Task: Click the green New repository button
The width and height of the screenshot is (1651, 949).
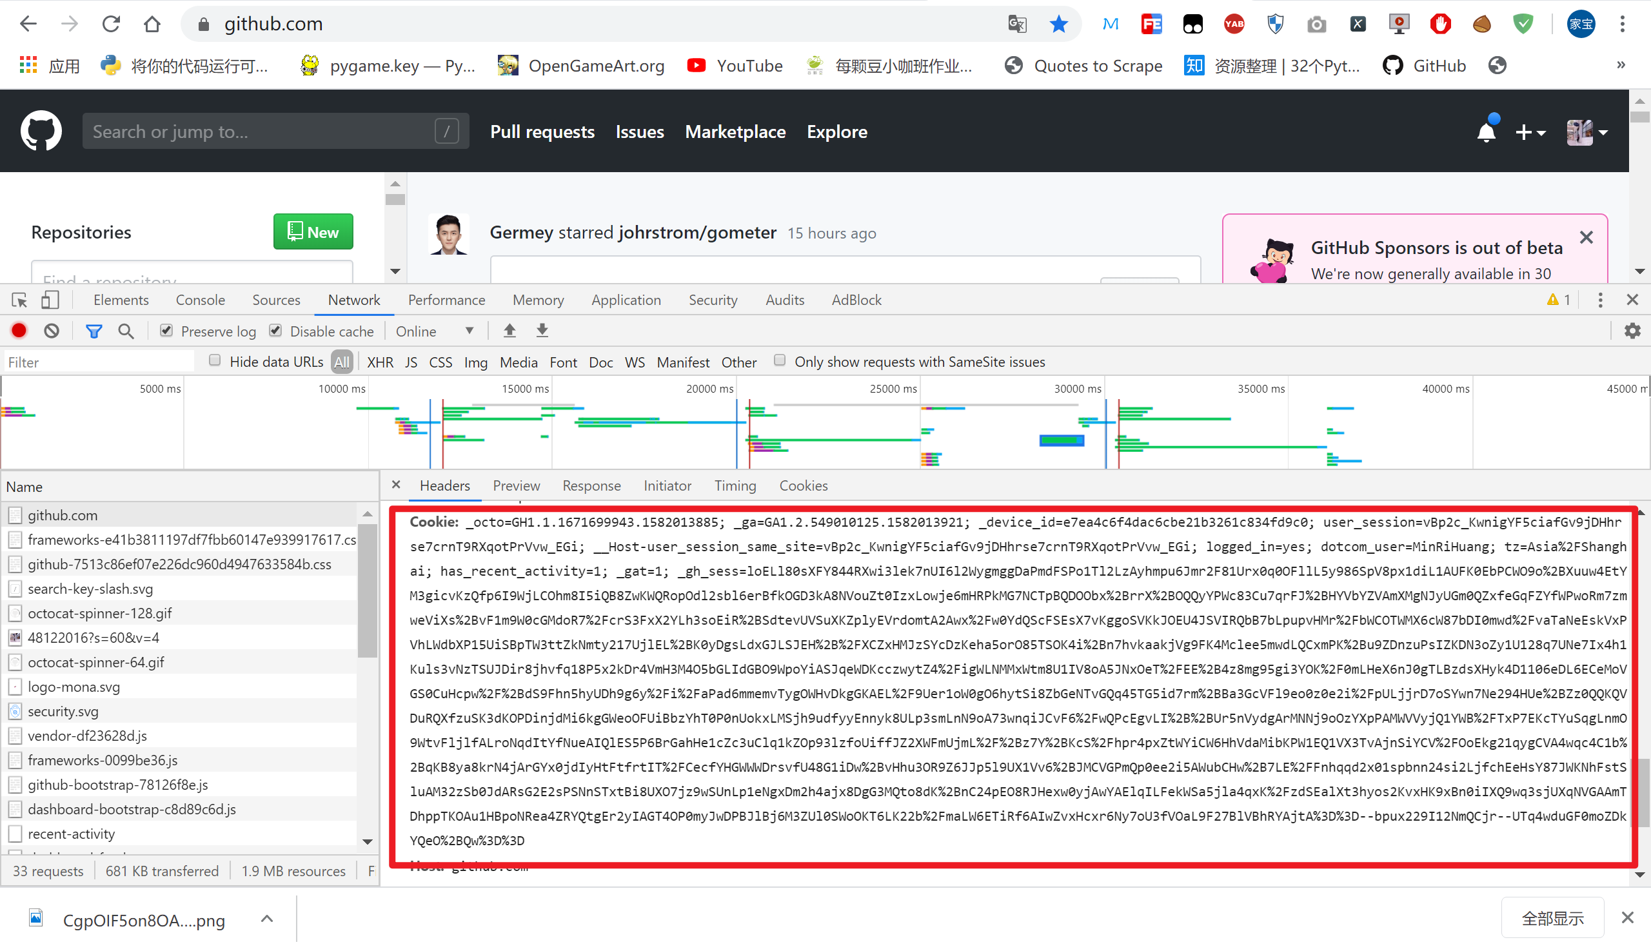Action: click(x=313, y=232)
